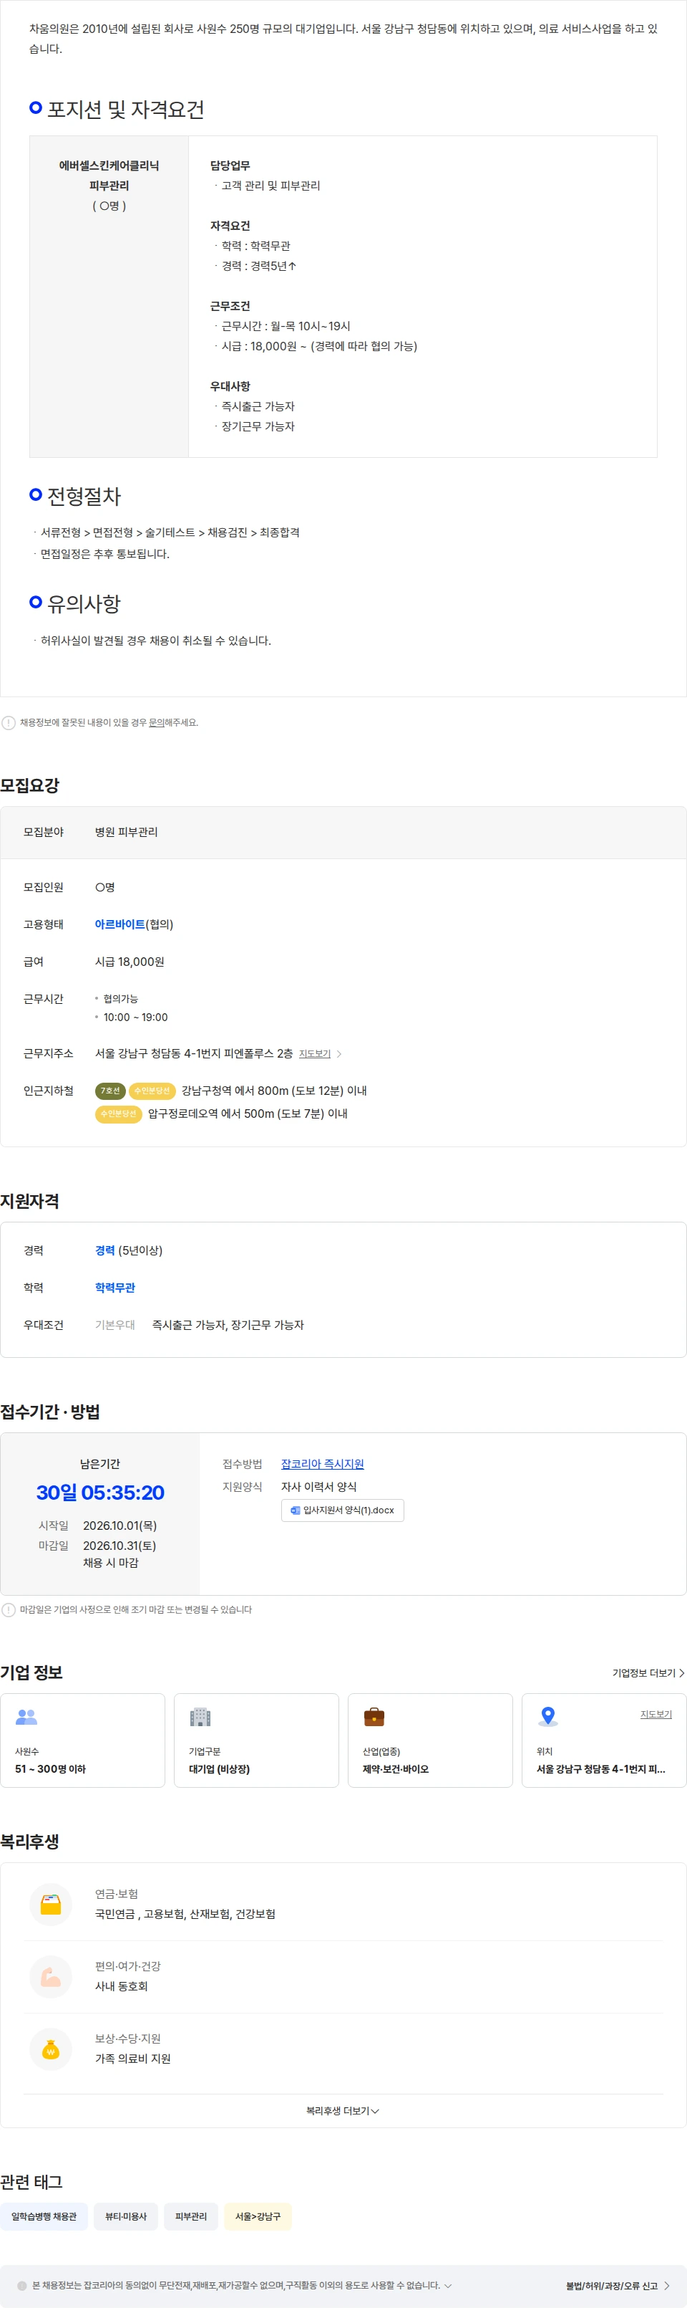Click the 사원수 51~300명 이하 card

click(x=83, y=1740)
